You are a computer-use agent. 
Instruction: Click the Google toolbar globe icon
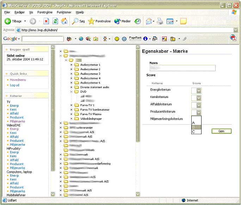pyautogui.click(x=81, y=39)
